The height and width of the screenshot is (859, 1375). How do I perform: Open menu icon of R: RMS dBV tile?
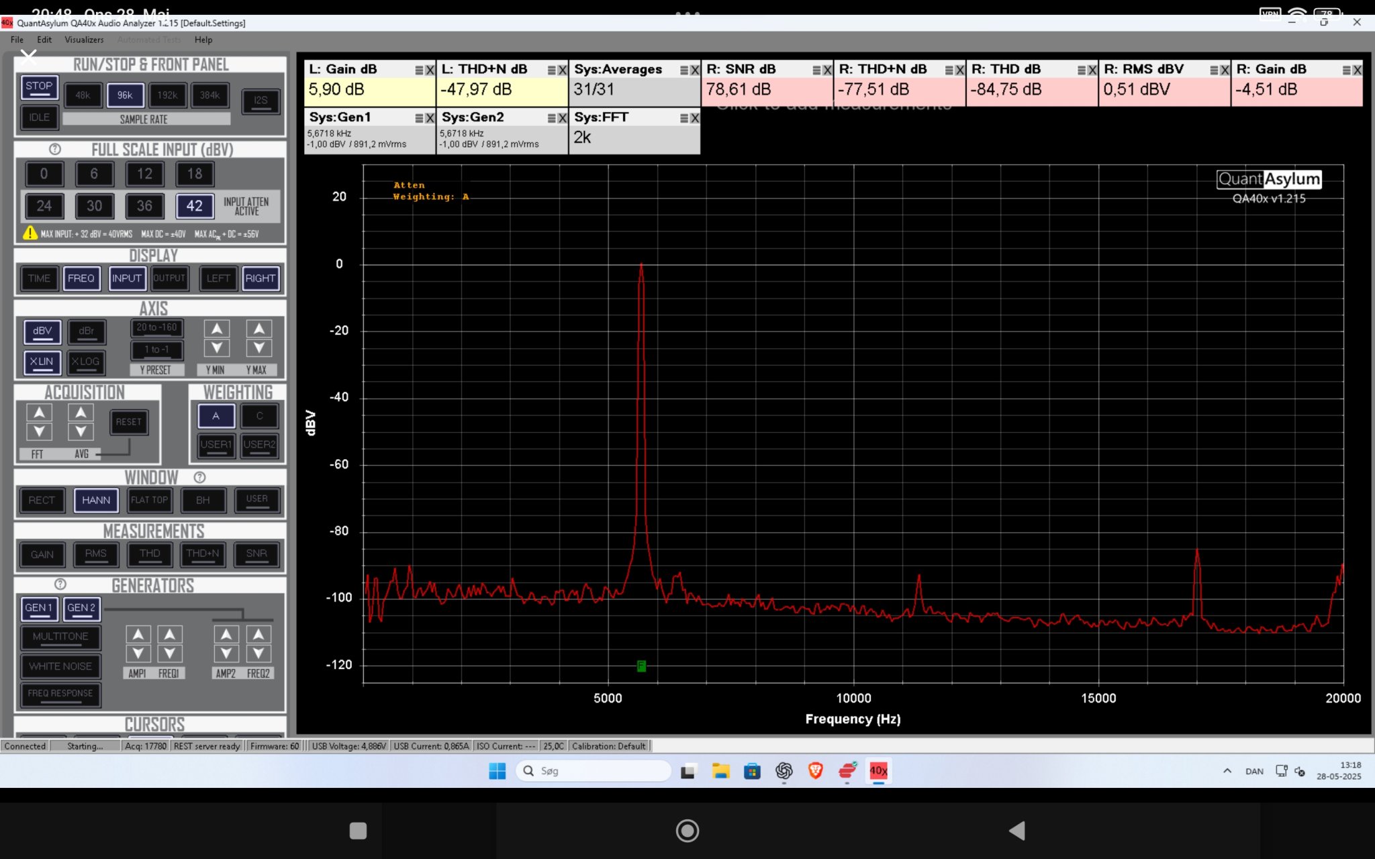(1215, 70)
